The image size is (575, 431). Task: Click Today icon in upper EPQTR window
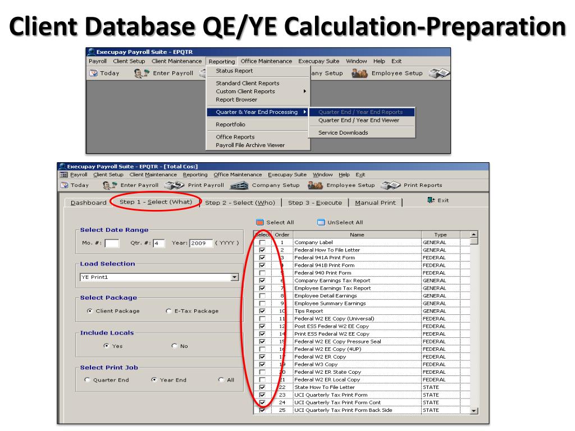[93, 74]
